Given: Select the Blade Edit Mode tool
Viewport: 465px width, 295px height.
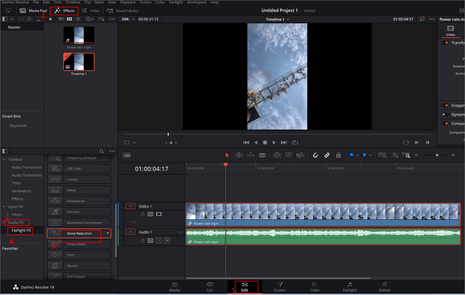Looking at the screenshot, I should [x=262, y=155].
